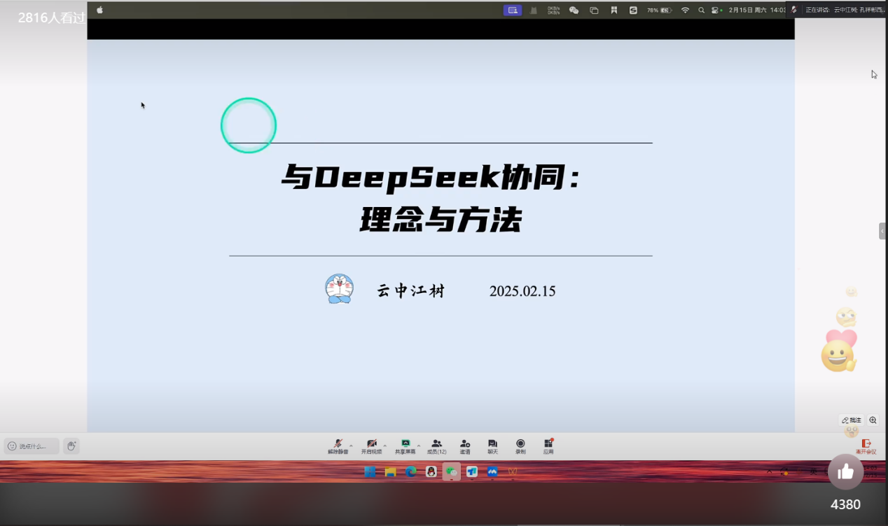The height and width of the screenshot is (526, 888).
Task: Click the English (英) input method indicator
Action: pos(813,471)
